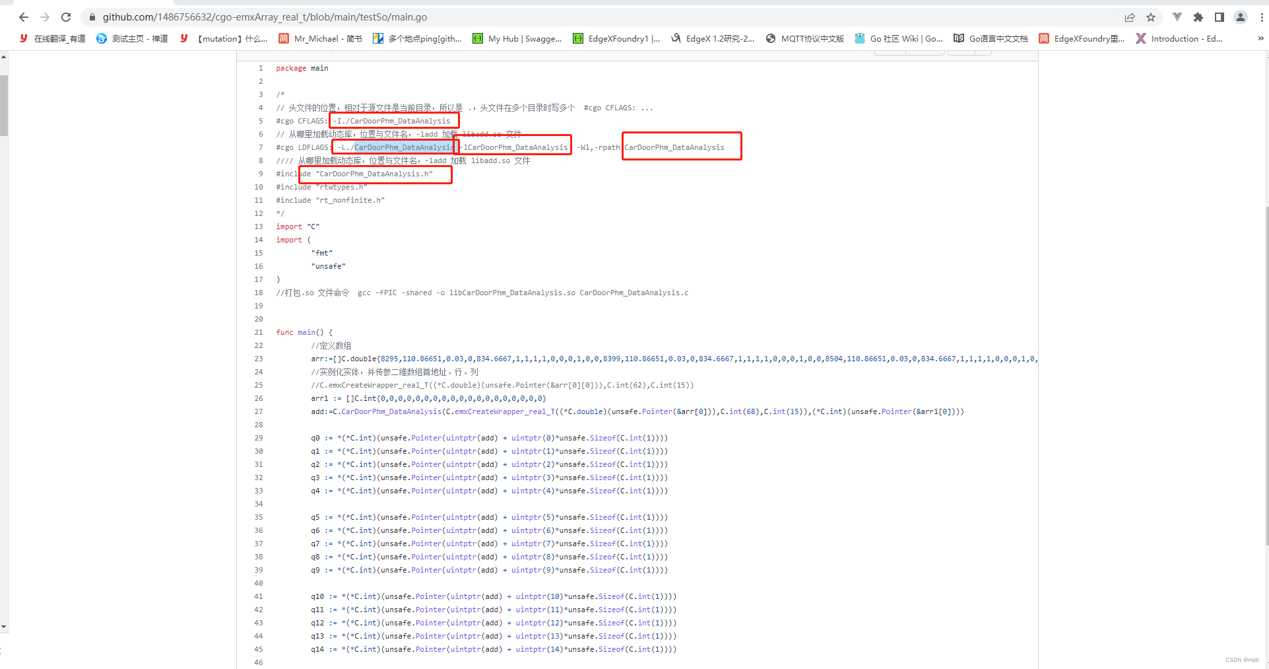Click the lock icon before the URL
This screenshot has height=669, width=1269.
pyautogui.click(x=92, y=17)
